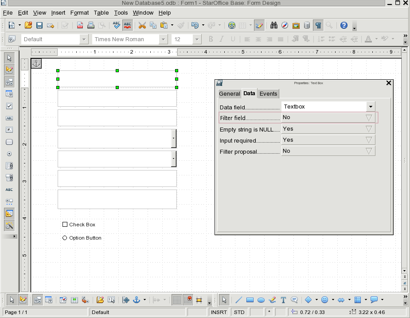Image resolution: width=410 pixels, height=318 pixels.
Task: Open Find and Replace binoculars icon
Action: (274, 26)
